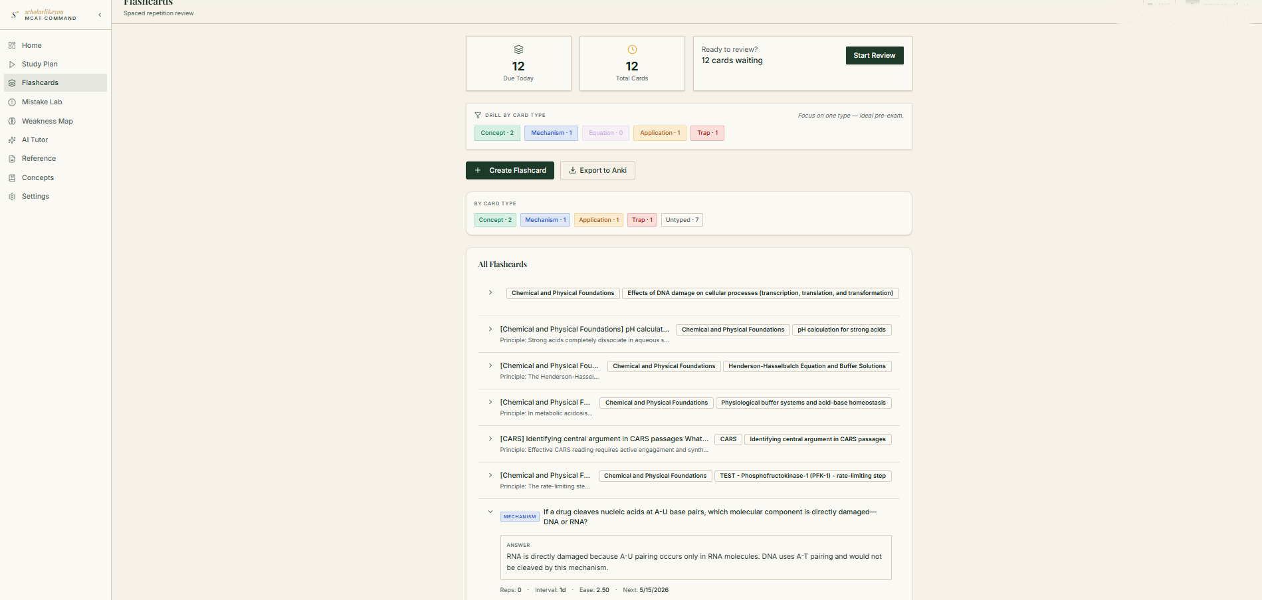Open the Concepts clipboard icon
Screen dimensions: 1262x600
[x=12, y=178]
